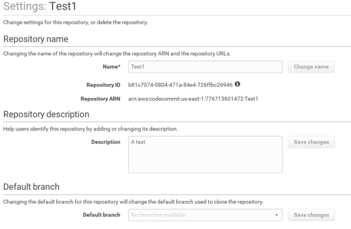The image size is (351, 229).
Task: Save changes to the repository description
Action: (x=311, y=142)
